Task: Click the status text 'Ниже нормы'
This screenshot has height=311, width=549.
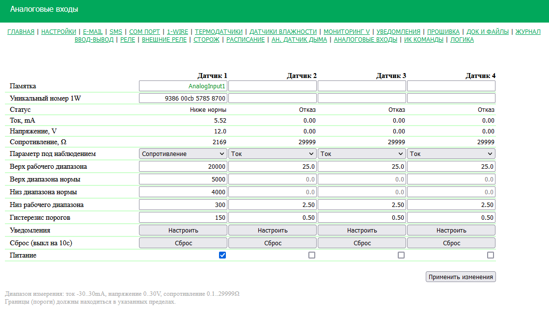Action: point(208,110)
